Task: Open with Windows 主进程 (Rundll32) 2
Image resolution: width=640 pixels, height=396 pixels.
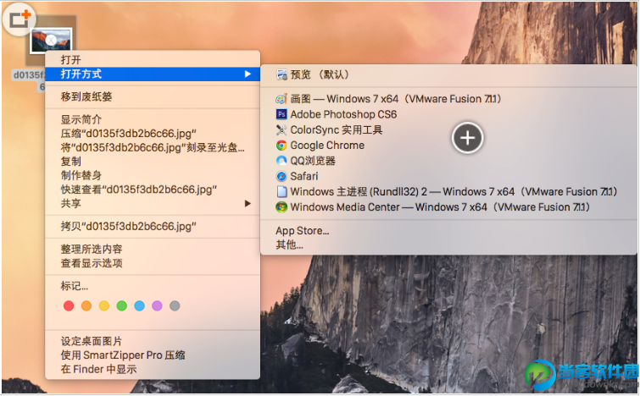Action: coord(448,192)
